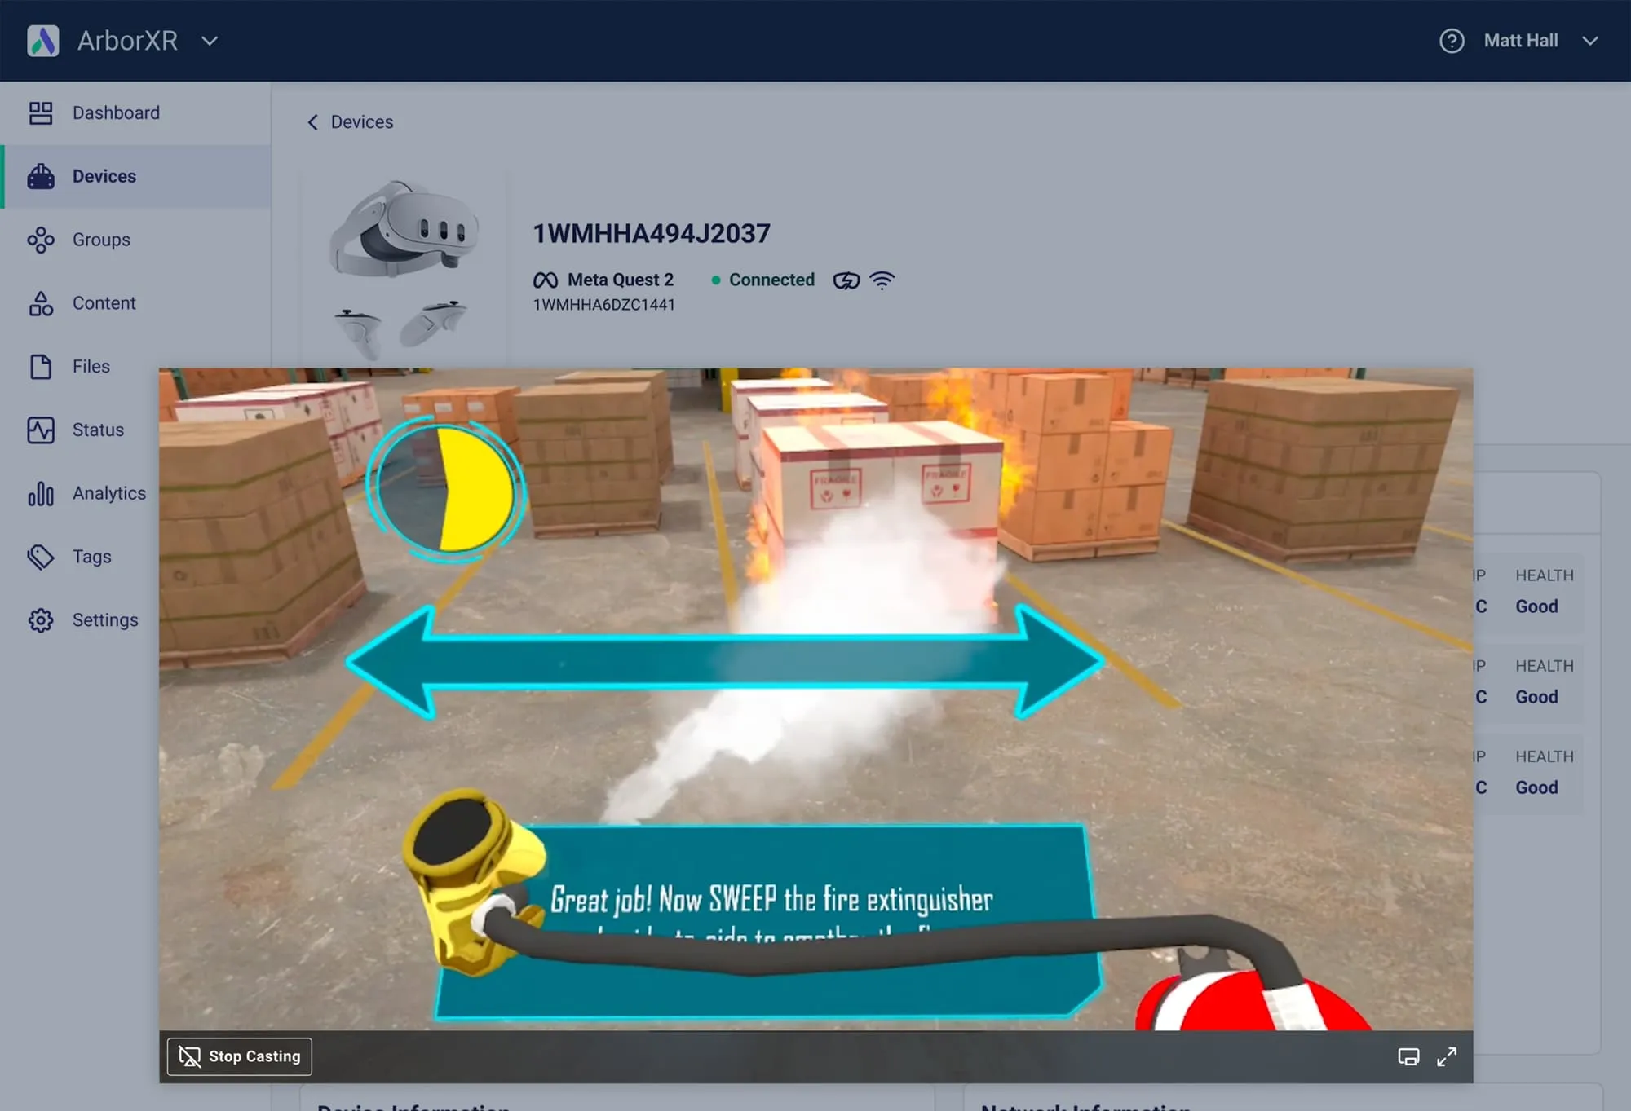Viewport: 1631px width, 1111px height.
Task: Open Groups in the sidebar
Action: [x=135, y=240]
